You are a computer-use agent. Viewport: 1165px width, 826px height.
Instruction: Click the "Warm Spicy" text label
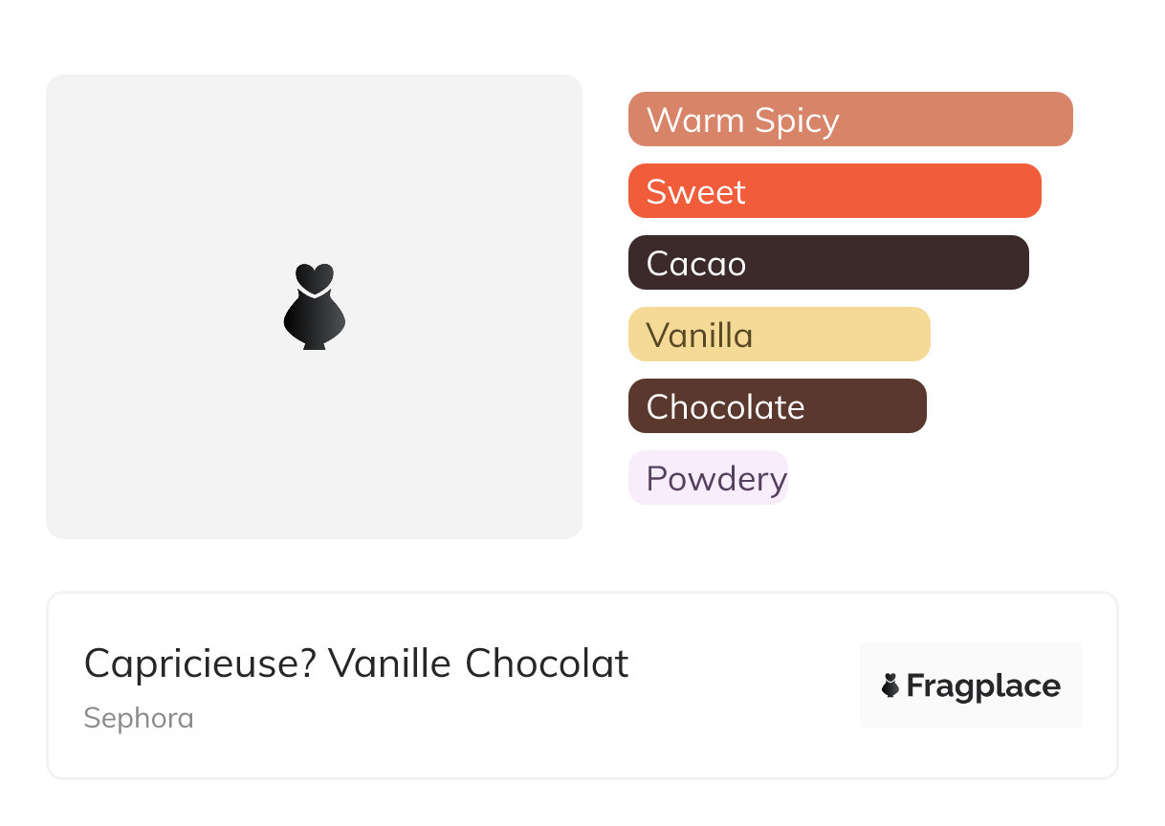tap(742, 120)
